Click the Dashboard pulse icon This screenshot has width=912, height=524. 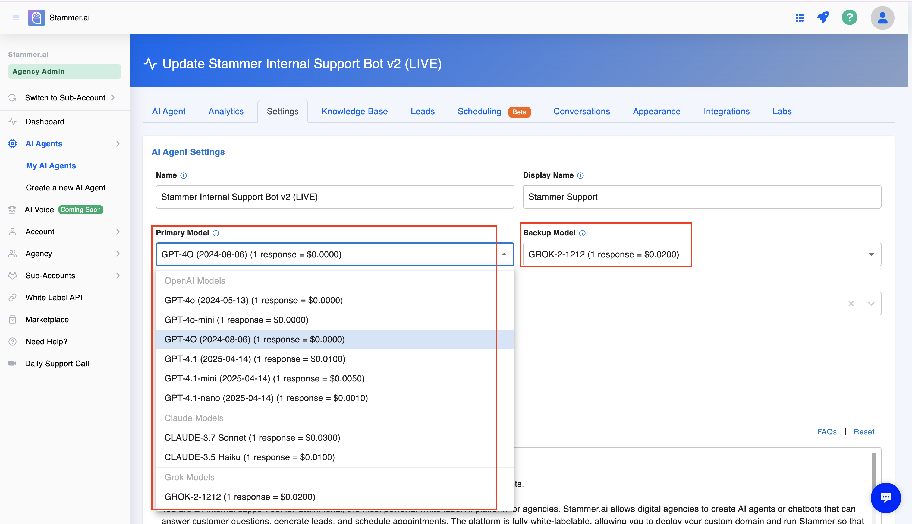(x=12, y=122)
